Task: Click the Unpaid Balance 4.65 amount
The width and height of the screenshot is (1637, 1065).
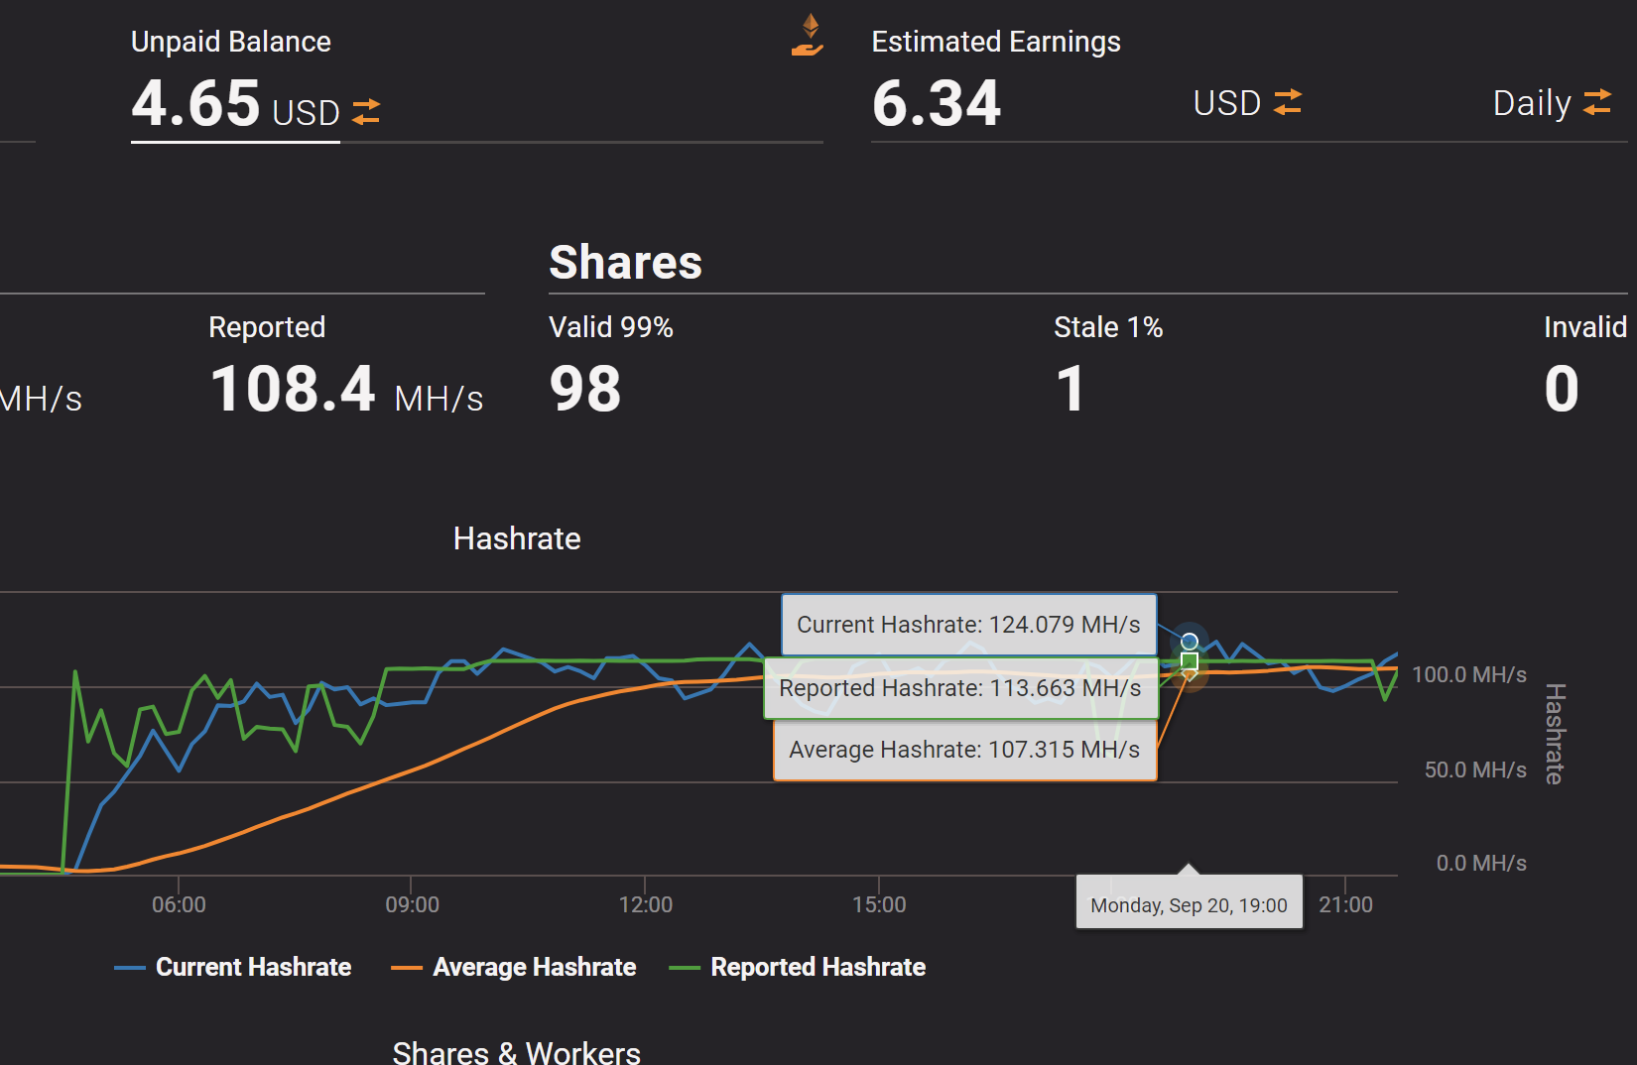Action: click(x=195, y=103)
